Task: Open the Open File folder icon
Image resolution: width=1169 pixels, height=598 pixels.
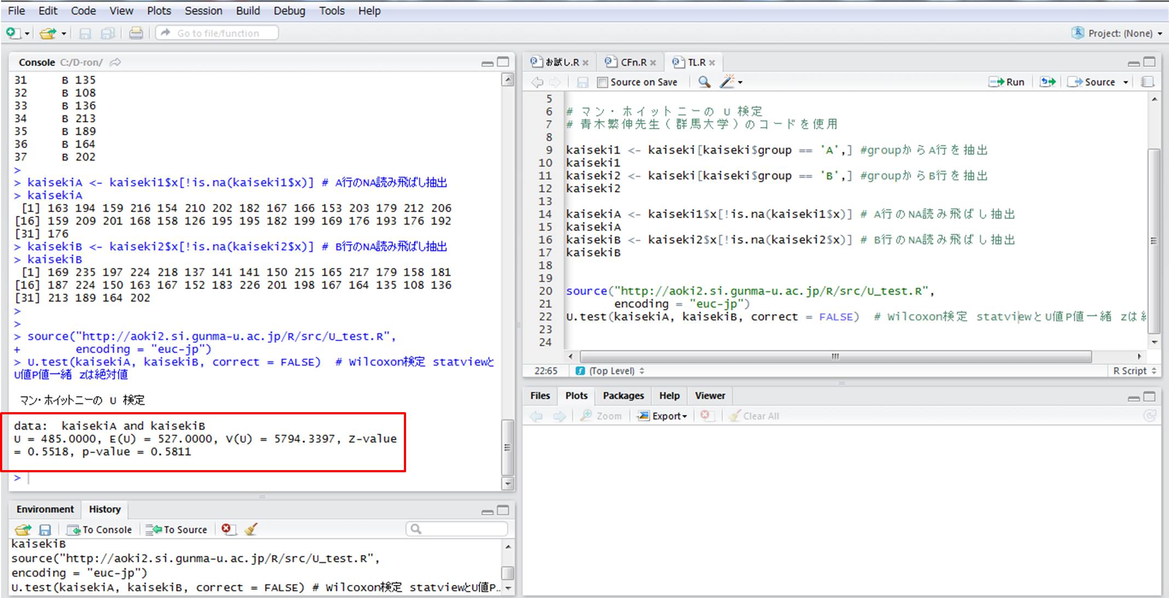Action: pos(48,33)
